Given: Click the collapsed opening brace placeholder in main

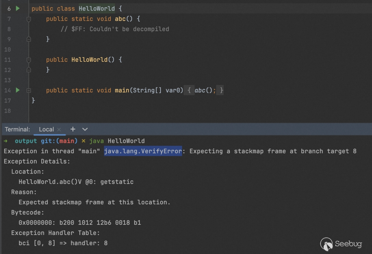Looking at the screenshot, I should pyautogui.click(x=189, y=91).
